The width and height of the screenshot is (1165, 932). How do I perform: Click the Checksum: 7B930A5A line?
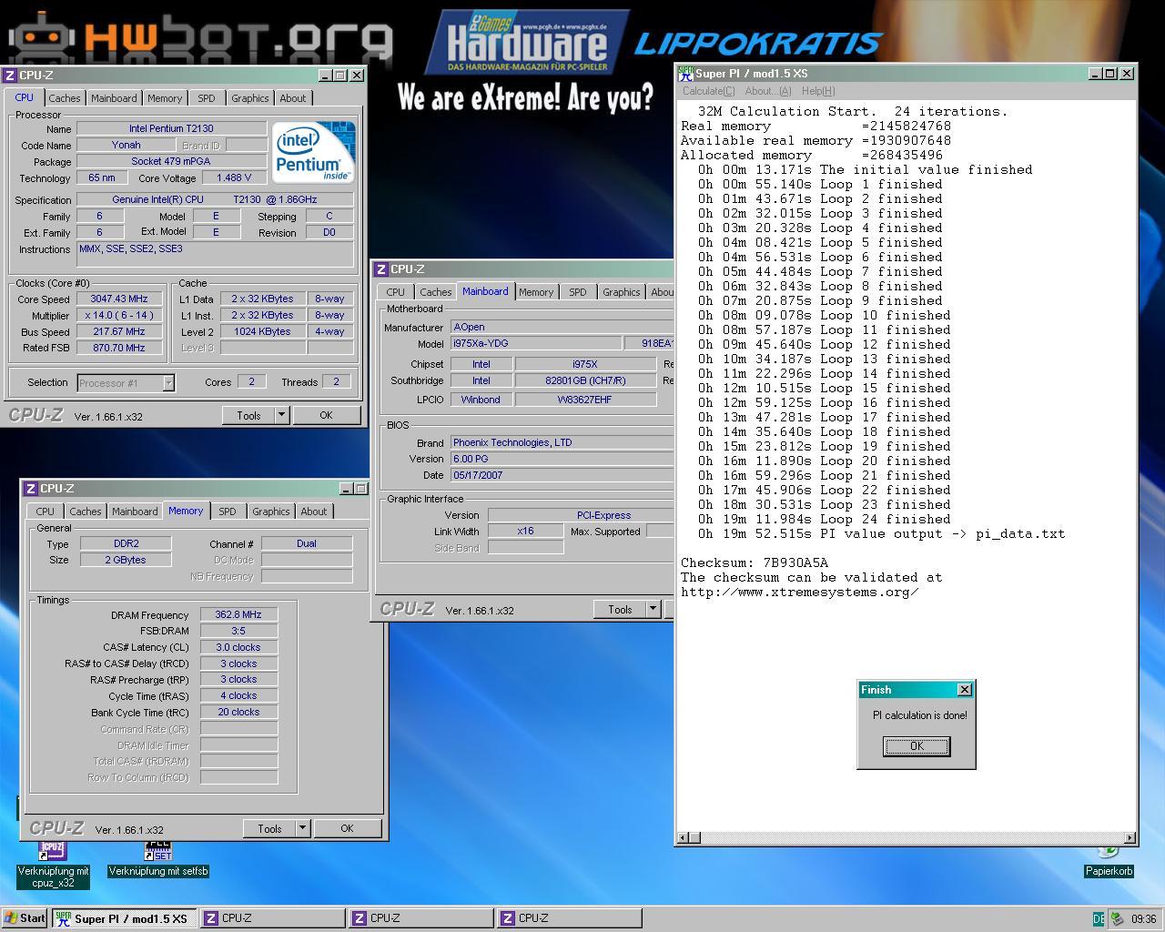point(755,562)
